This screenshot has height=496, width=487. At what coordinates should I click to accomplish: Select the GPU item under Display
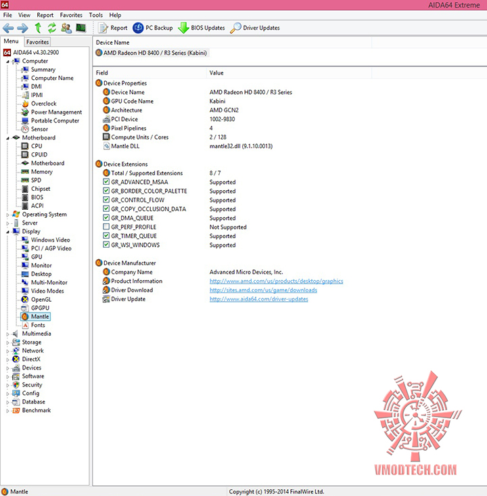tap(37, 257)
